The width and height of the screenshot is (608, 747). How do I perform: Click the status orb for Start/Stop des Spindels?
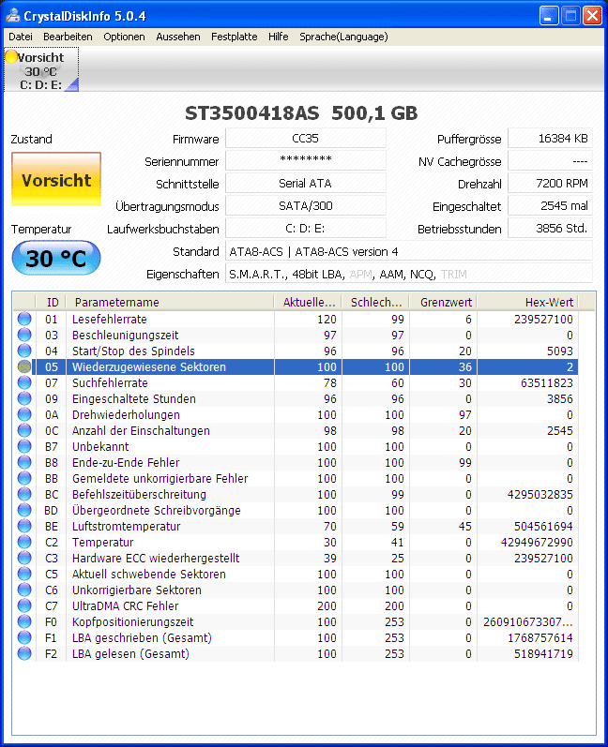(24, 351)
